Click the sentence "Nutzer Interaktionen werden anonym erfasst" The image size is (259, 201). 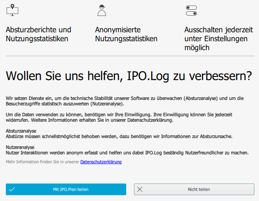click(x=127, y=153)
